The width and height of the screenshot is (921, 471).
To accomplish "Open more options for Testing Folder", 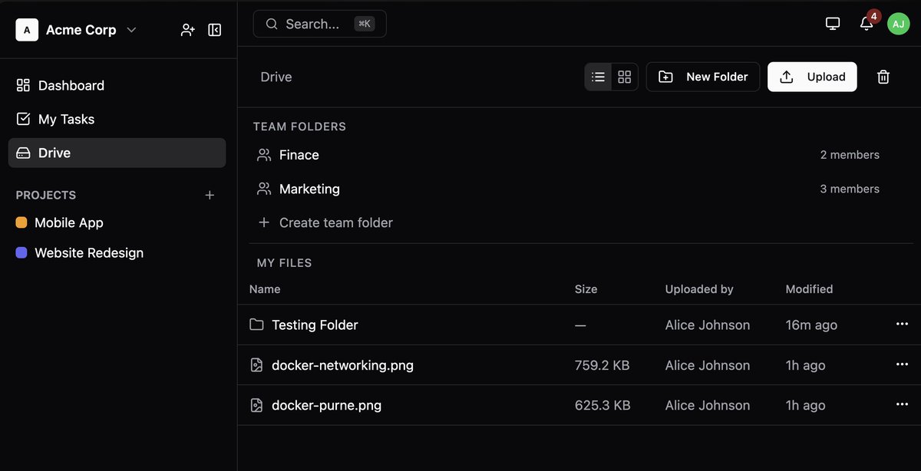I will 902,324.
